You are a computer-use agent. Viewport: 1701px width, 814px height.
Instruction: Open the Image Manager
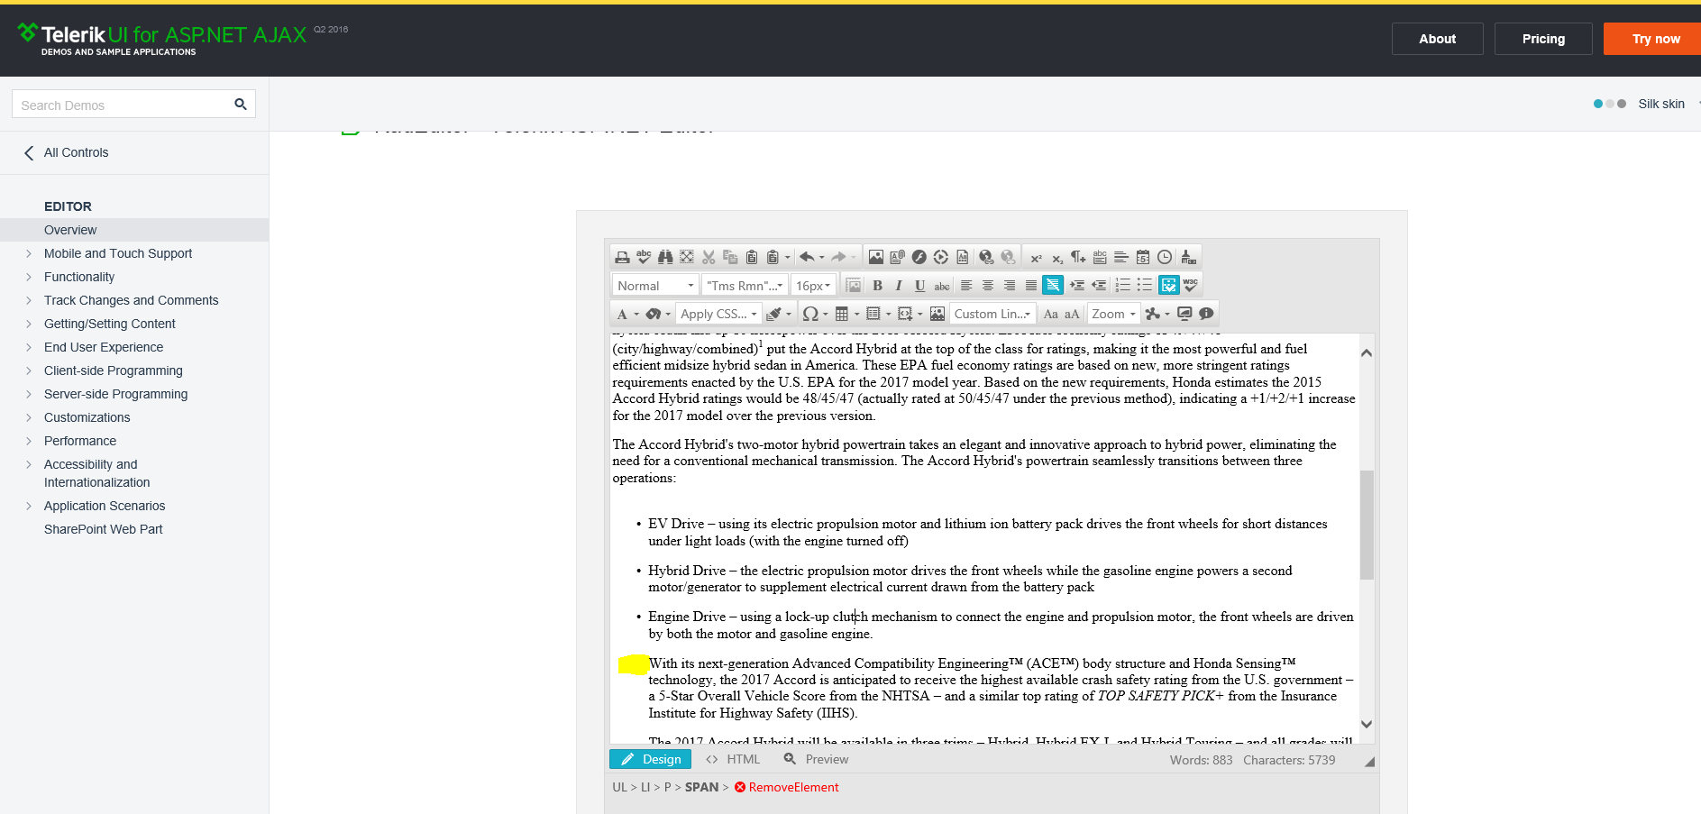click(x=876, y=258)
